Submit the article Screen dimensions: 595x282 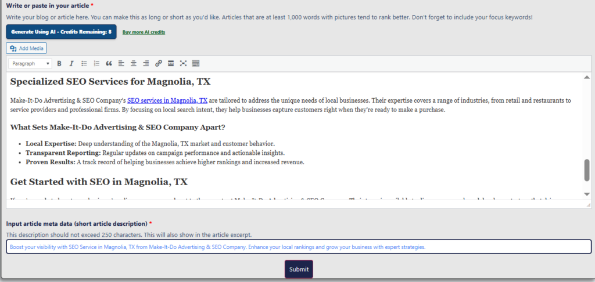[299, 269]
